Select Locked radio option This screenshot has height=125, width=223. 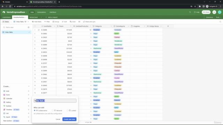67,110
